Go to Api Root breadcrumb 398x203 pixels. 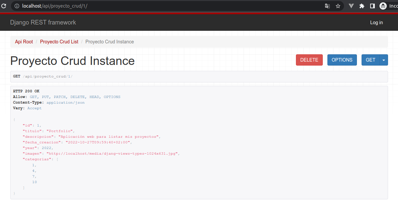coord(24,42)
